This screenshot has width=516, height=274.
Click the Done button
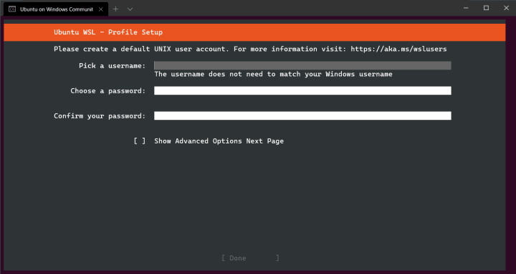(x=250, y=258)
